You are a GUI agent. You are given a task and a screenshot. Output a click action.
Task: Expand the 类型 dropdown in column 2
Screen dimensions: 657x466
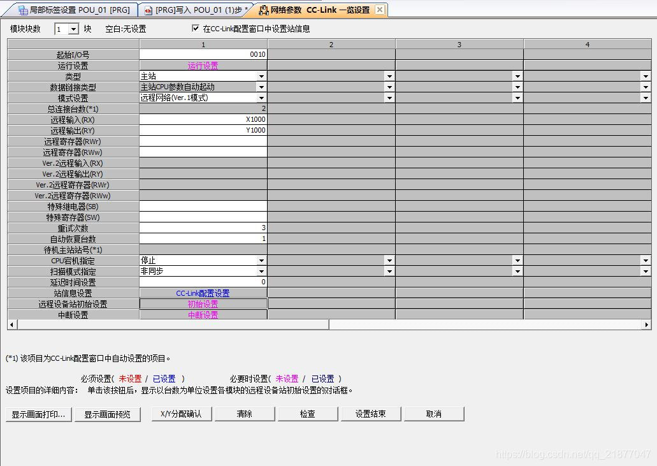pos(389,76)
